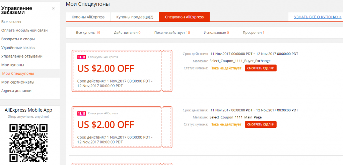Open Все заказы in sidebar
343x165 pixels.
11,22
